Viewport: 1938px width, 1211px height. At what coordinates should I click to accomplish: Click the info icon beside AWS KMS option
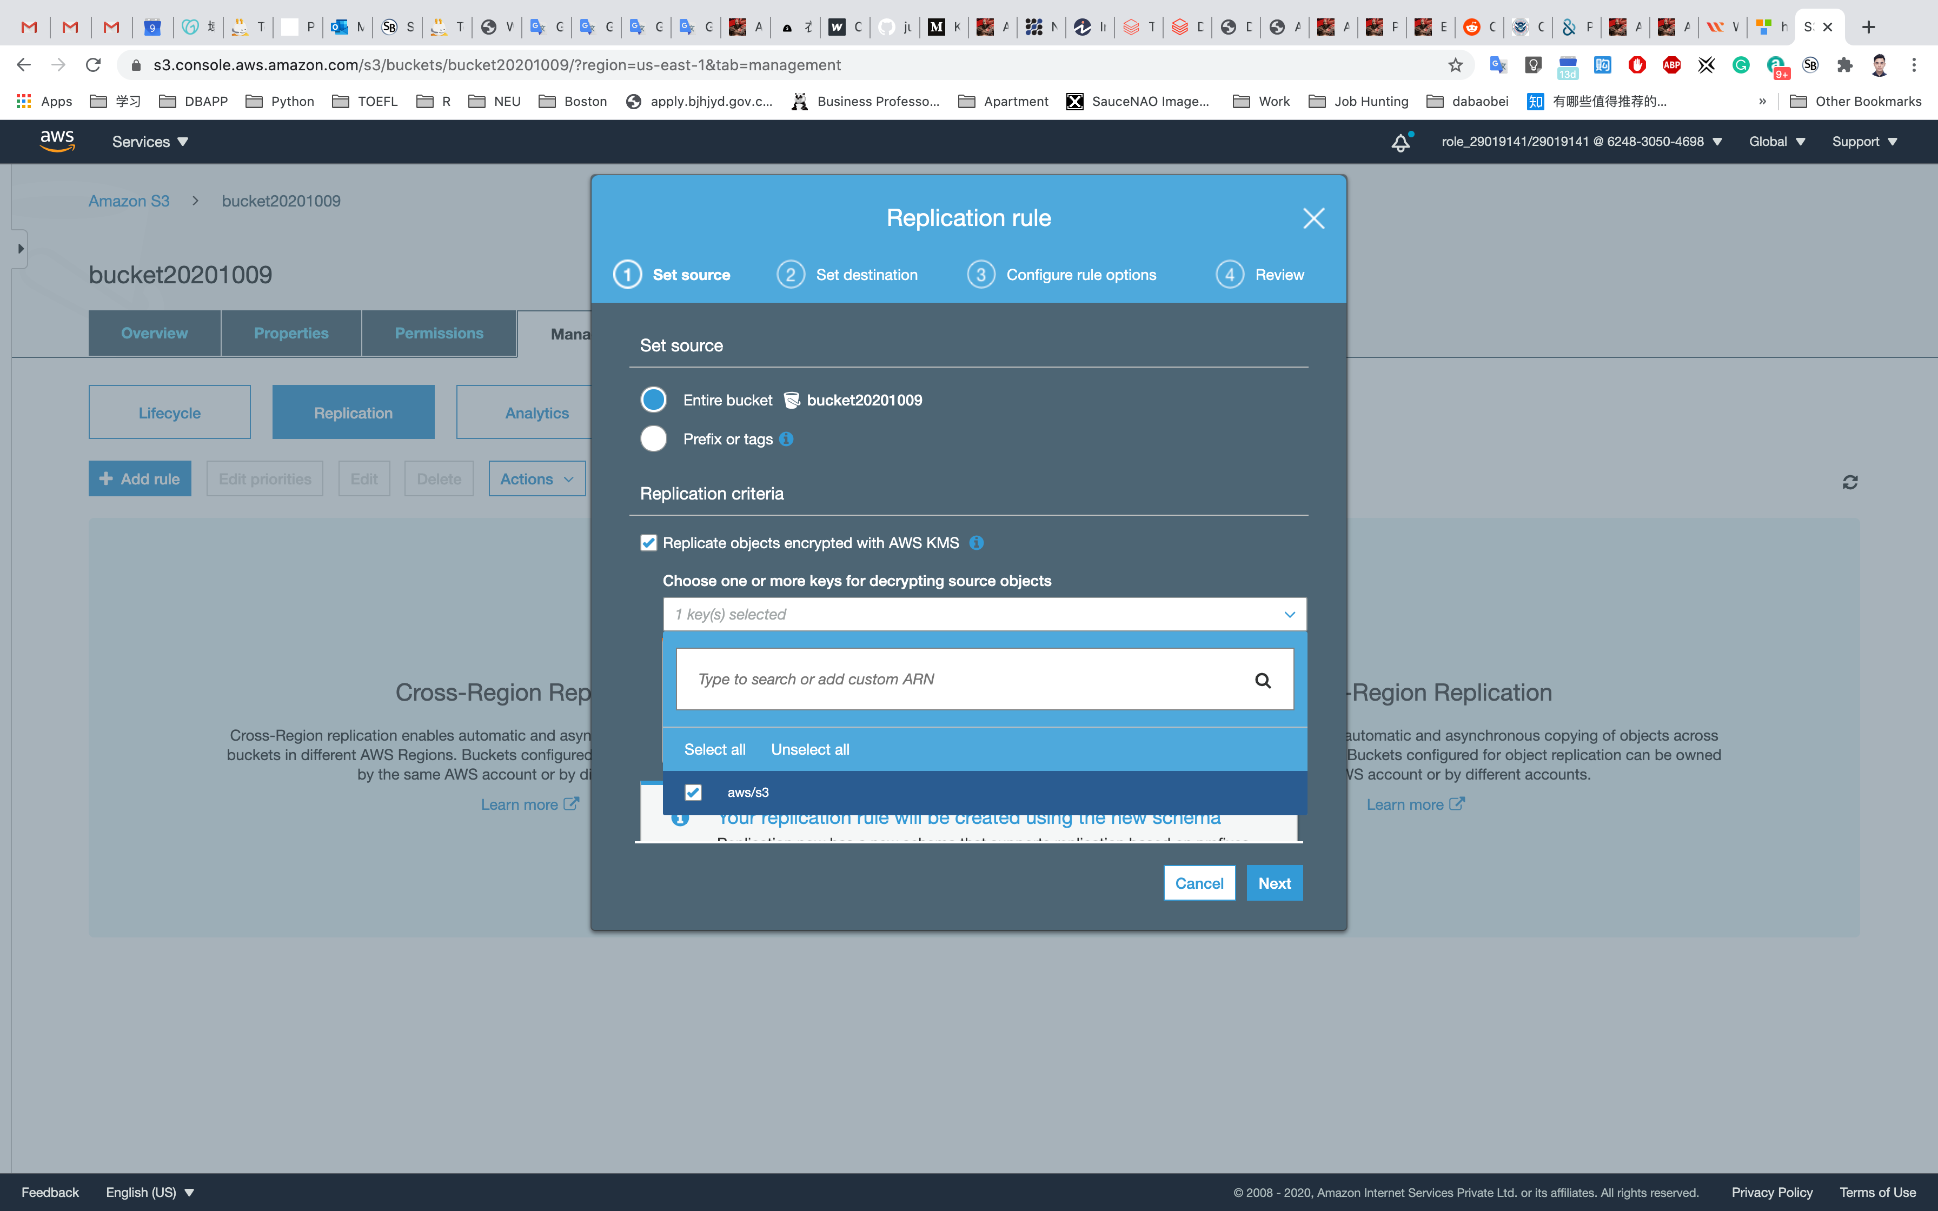[976, 543]
